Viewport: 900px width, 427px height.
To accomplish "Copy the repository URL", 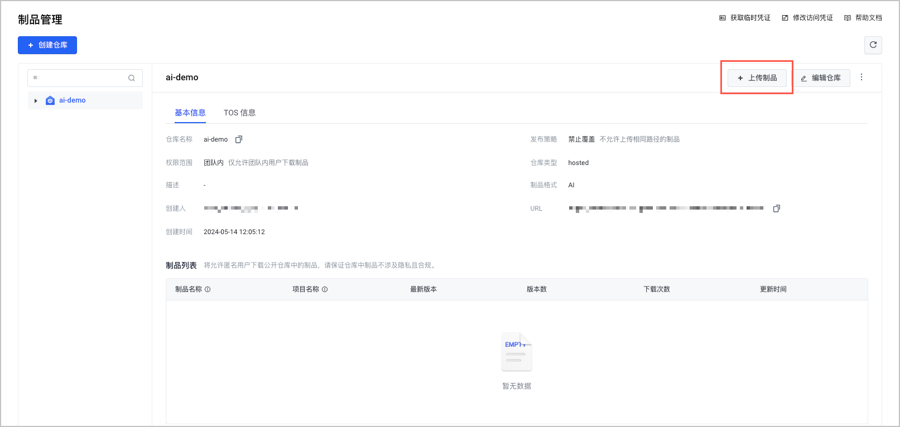I will point(776,208).
